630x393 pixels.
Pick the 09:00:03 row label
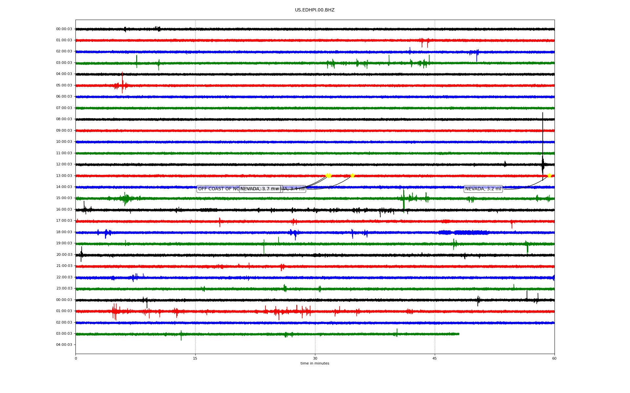[x=64, y=130]
